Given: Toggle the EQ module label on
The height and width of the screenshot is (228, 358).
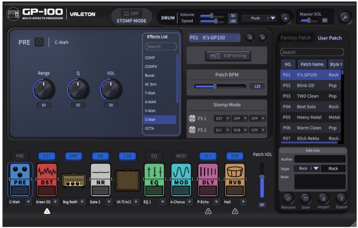Looking at the screenshot, I should point(154,156).
